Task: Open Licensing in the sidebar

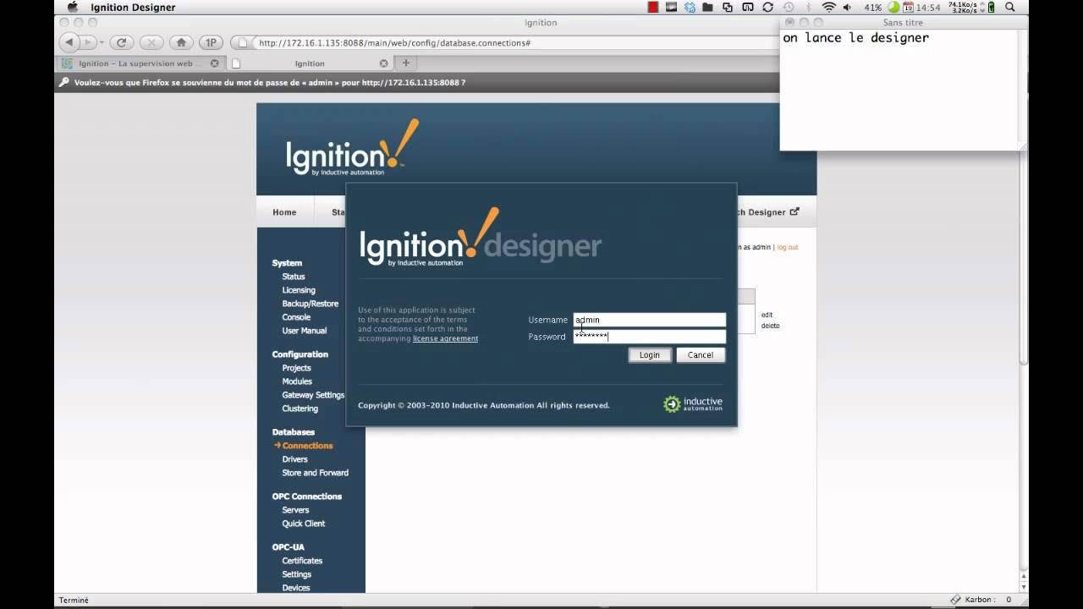Action: (299, 290)
